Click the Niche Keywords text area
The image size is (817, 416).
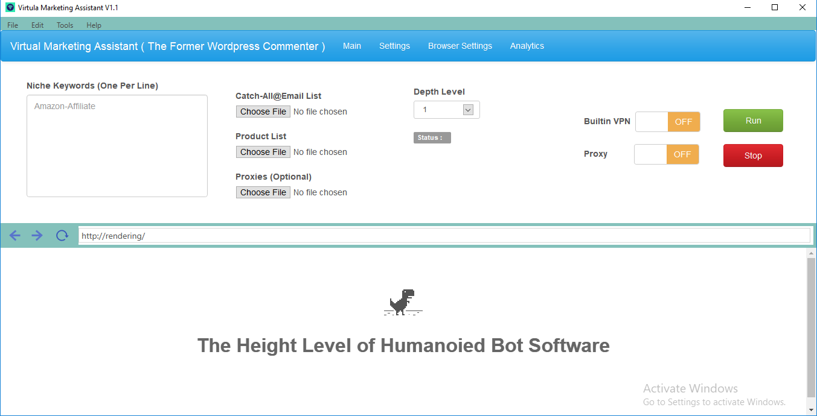point(117,145)
